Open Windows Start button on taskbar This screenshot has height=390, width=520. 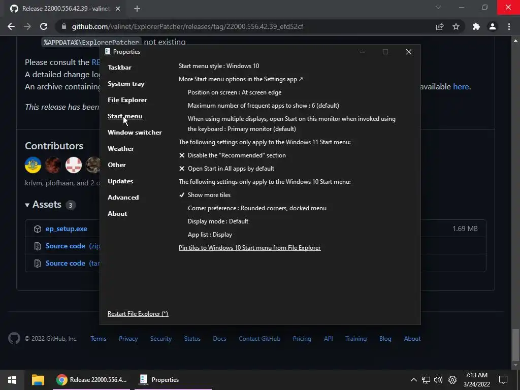[12, 380]
